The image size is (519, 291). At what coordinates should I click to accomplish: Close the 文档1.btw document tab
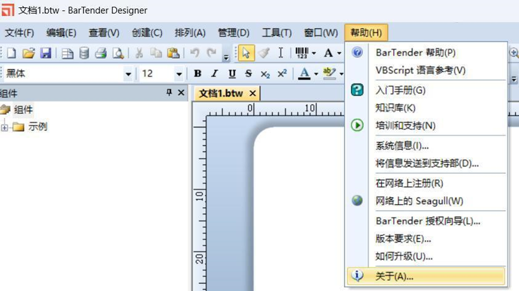253,93
